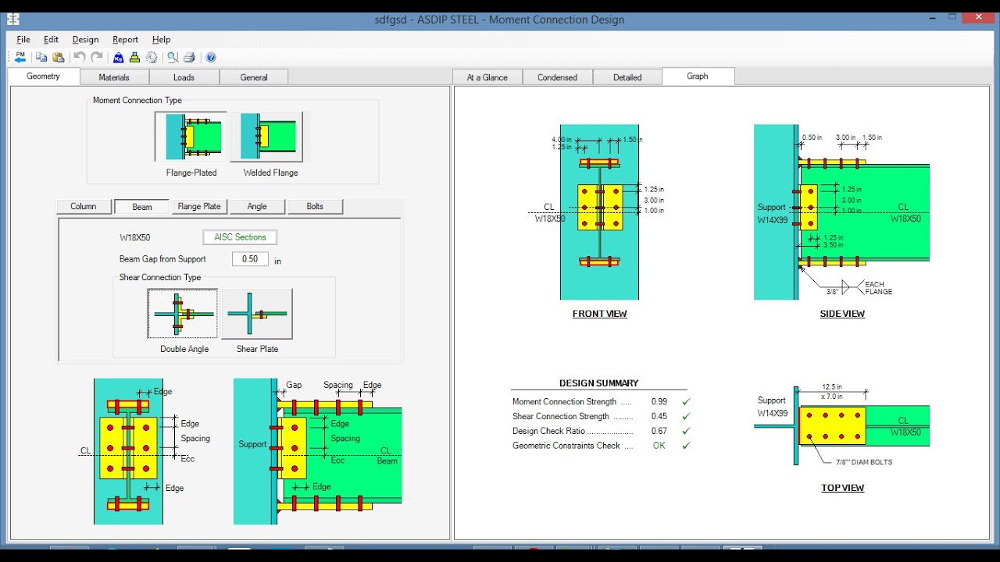
Task: Open the Edit menu
Action: click(51, 39)
